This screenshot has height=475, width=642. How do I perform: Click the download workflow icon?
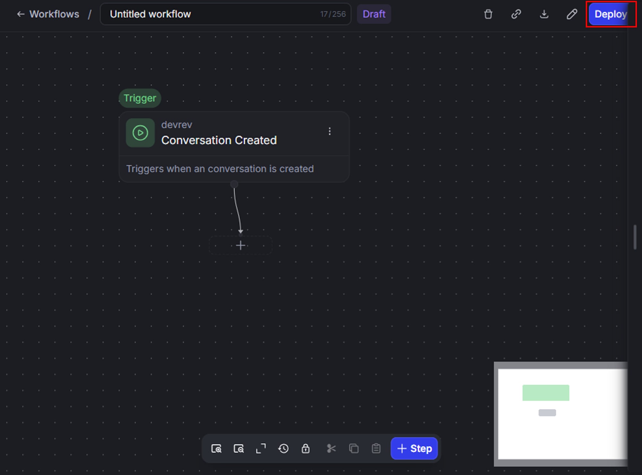coord(544,14)
